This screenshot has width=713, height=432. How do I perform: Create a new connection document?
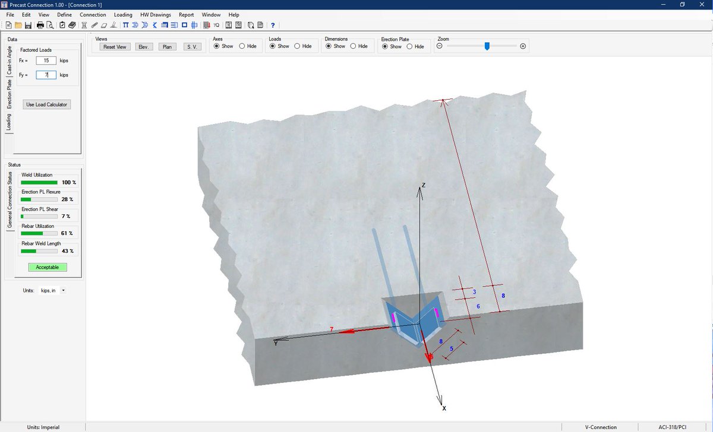point(10,25)
